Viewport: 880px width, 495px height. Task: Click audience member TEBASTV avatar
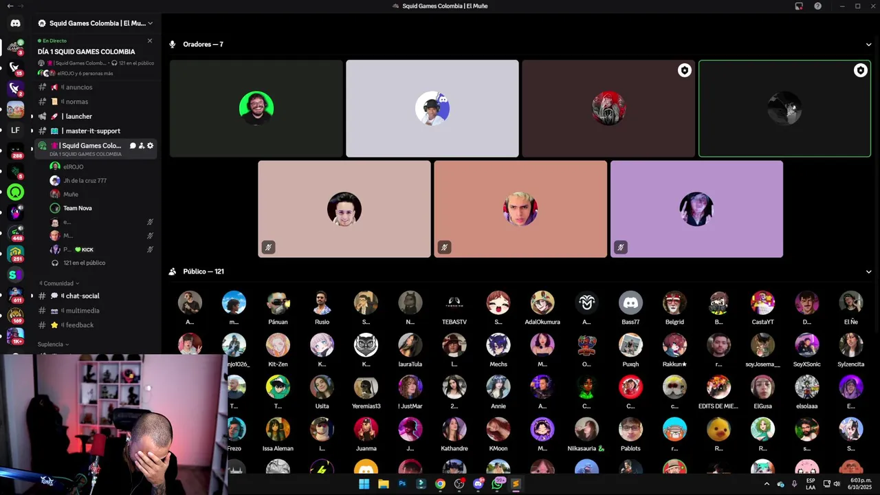[x=454, y=302]
